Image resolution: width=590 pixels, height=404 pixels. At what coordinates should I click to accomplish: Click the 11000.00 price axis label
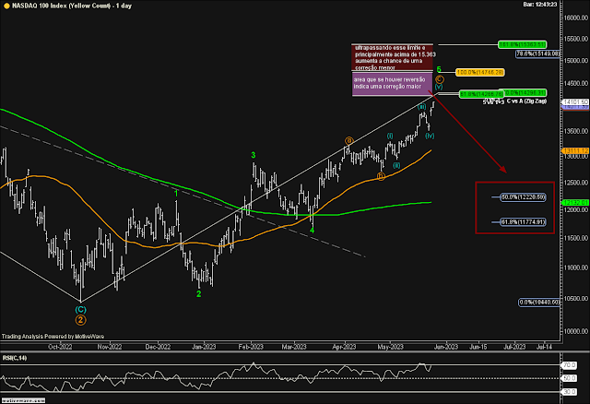575,267
